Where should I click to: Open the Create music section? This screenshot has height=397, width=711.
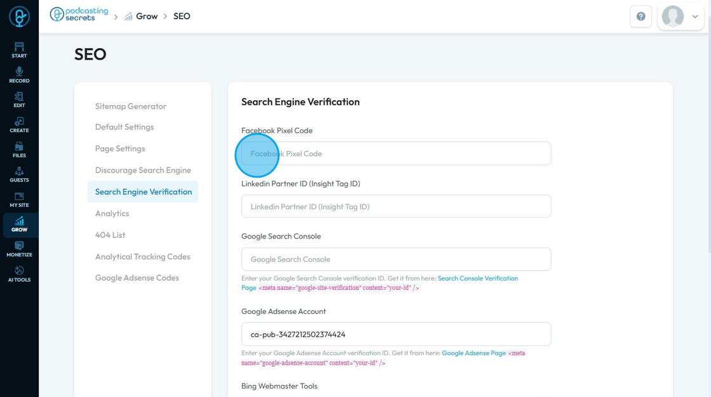click(19, 125)
